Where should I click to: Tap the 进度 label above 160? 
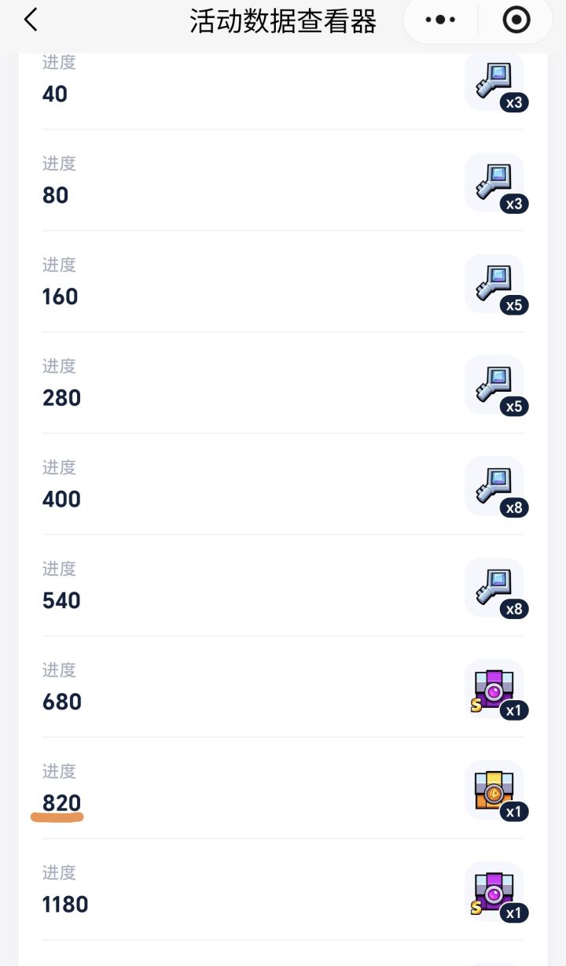tap(59, 265)
